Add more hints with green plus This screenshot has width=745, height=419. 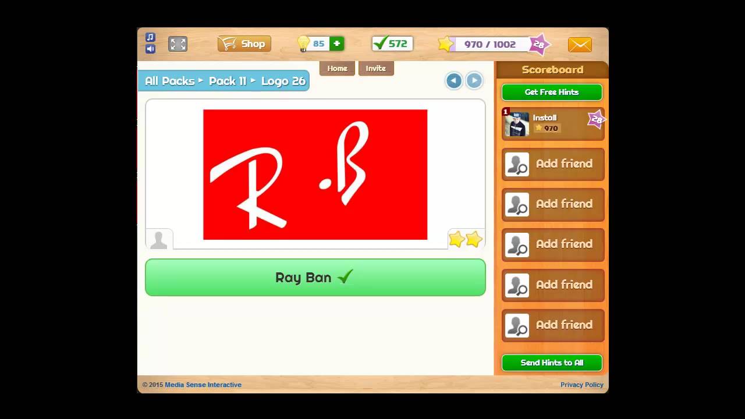(x=336, y=44)
